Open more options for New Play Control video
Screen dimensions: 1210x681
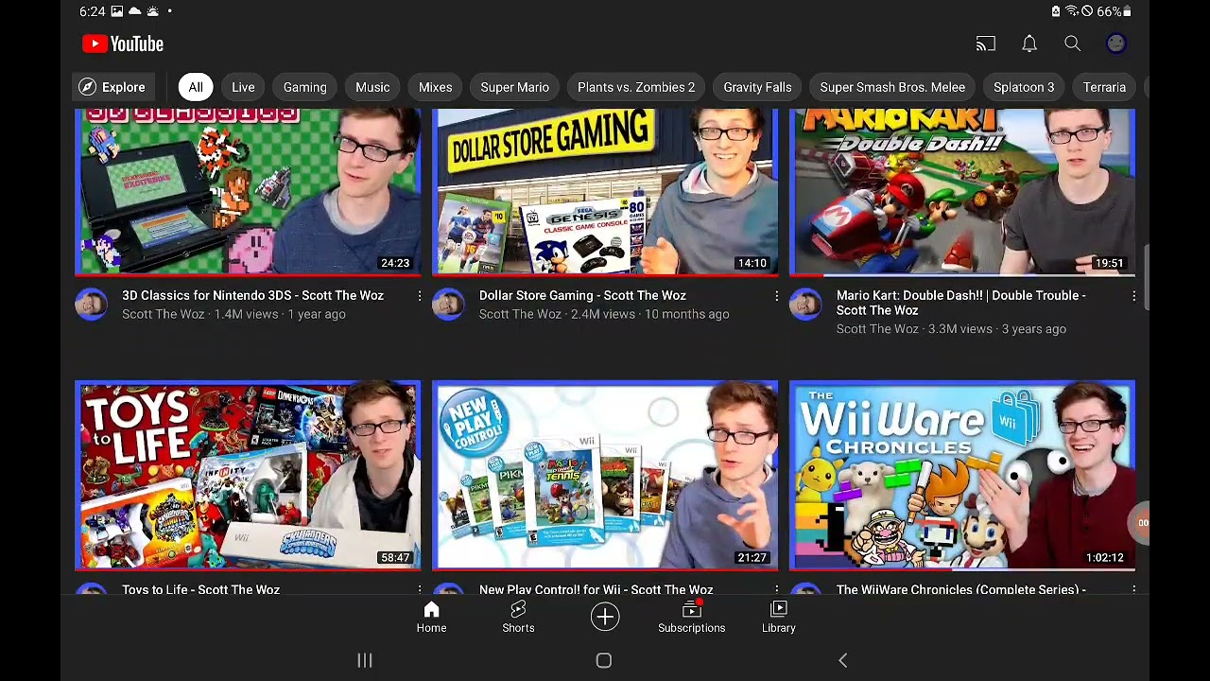(776, 589)
